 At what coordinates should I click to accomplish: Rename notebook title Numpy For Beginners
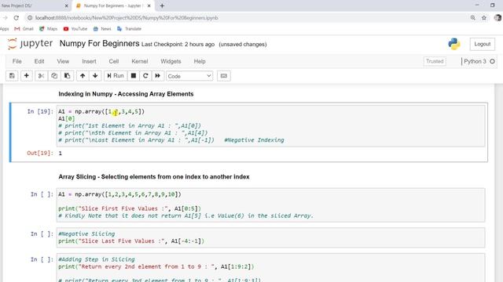[x=100, y=44]
